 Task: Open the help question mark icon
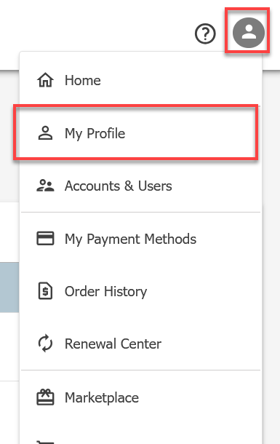click(205, 33)
